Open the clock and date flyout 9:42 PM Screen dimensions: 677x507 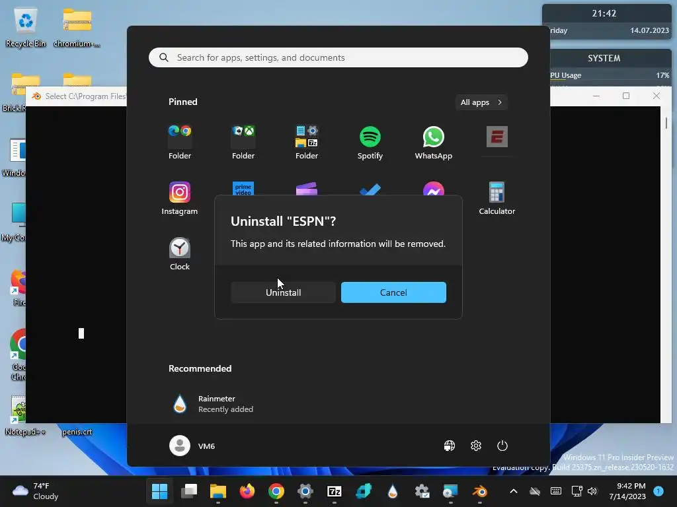(627, 491)
